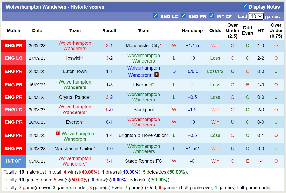Viewport: 286px width, 193px height.
Task: Uncheck the Display Notes checkbox
Action: [x=244, y=5]
